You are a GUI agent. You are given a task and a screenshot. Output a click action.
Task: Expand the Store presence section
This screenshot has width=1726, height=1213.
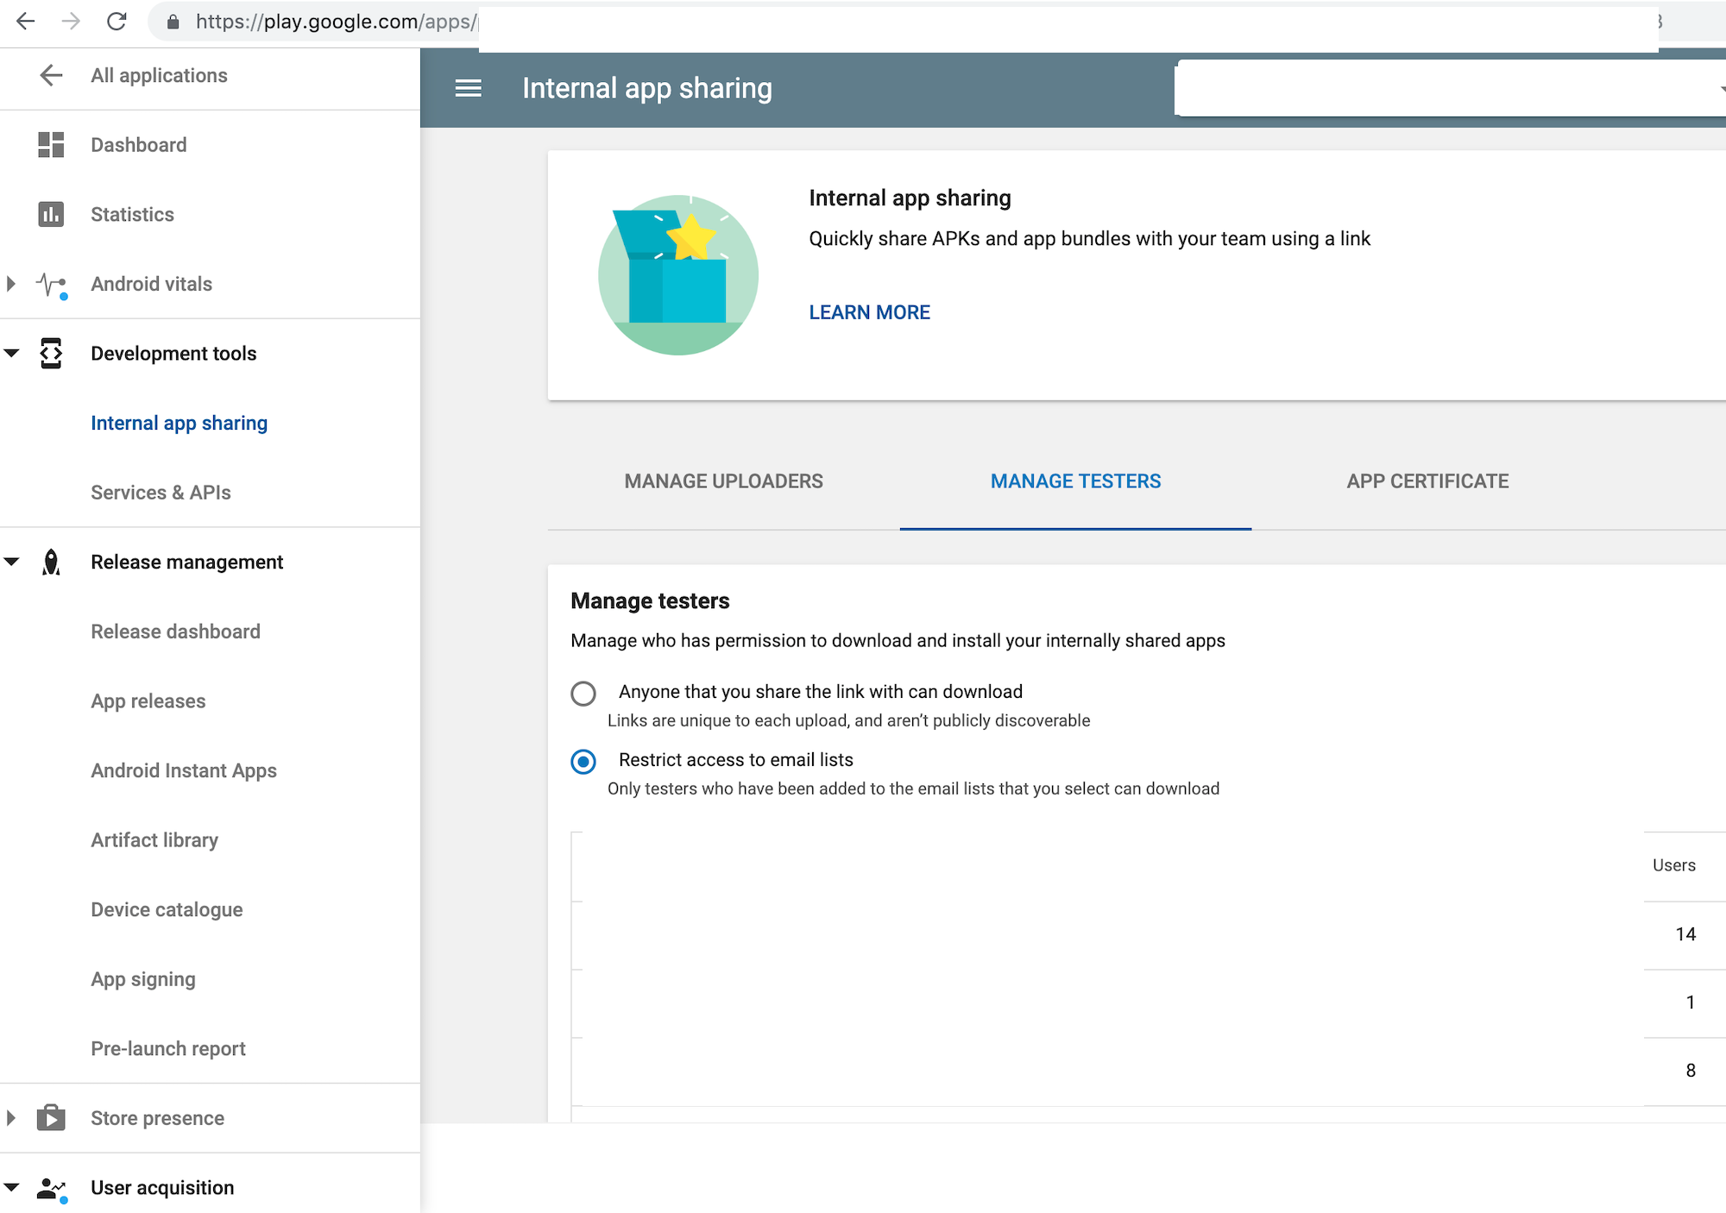[11, 1117]
